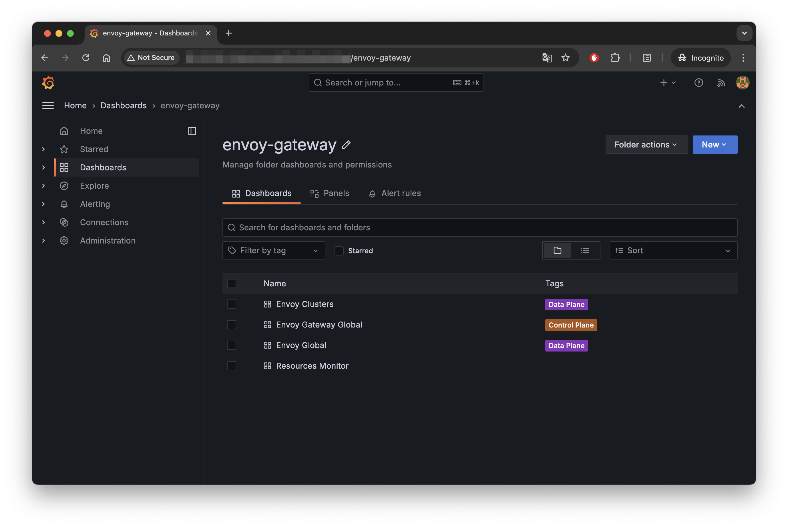Expand the Alerting sidebar section
Image resolution: width=788 pixels, height=527 pixels.
[x=43, y=204]
